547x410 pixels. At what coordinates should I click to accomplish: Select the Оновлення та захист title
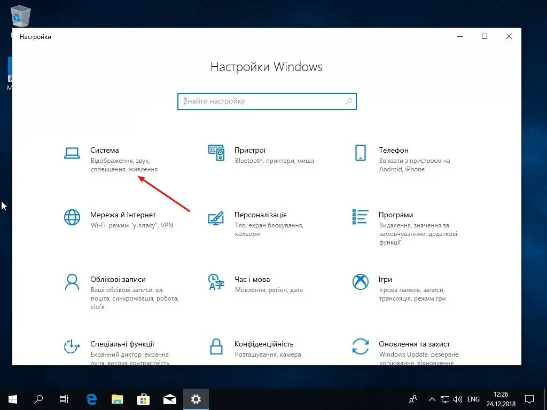pos(415,344)
